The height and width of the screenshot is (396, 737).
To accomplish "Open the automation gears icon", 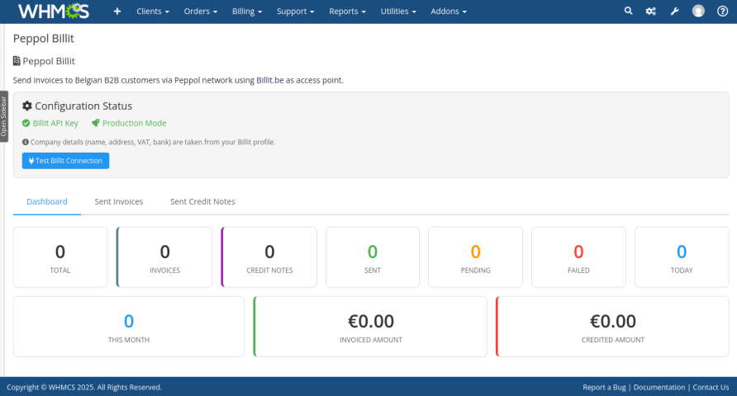I will (x=651, y=12).
